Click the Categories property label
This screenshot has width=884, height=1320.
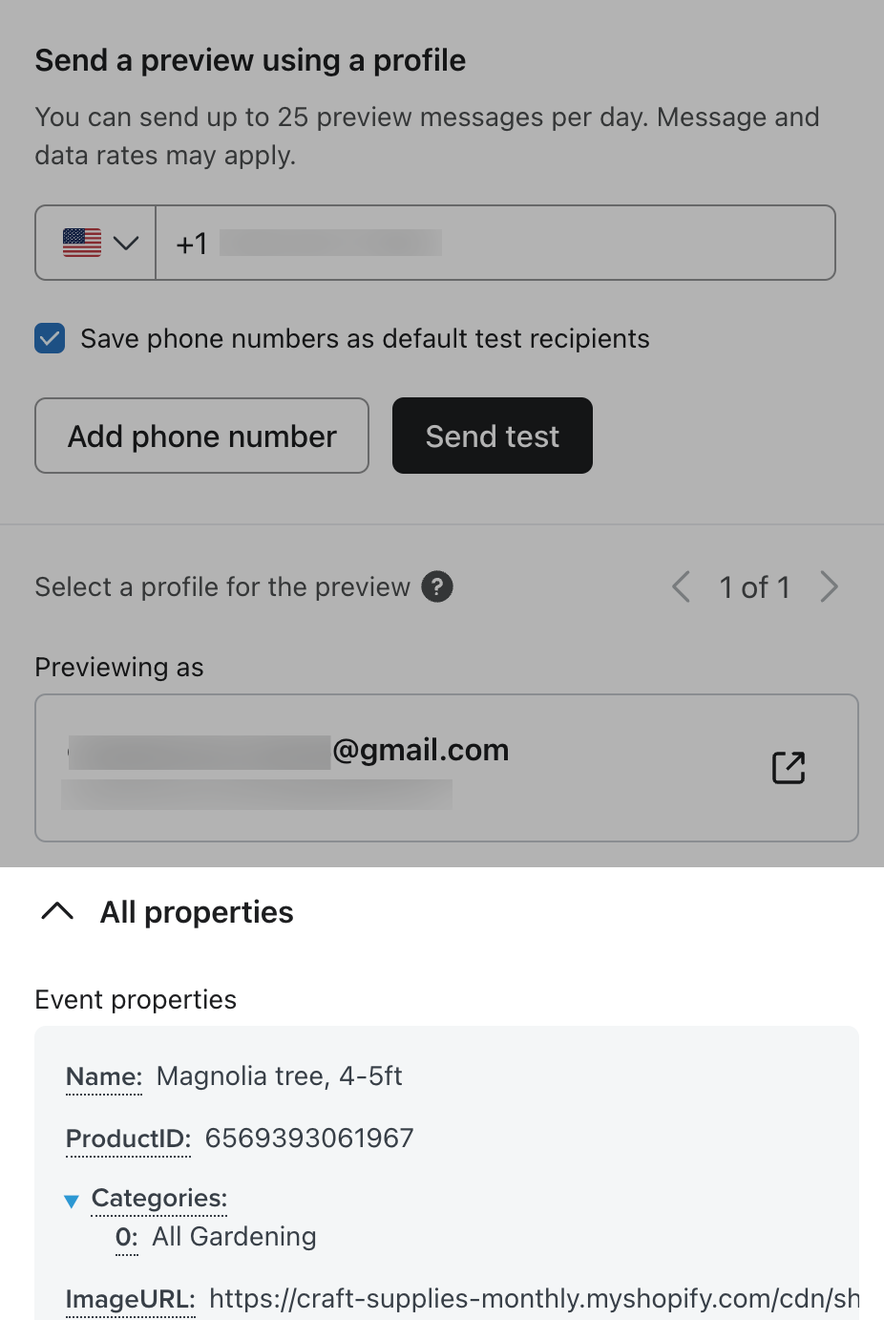(159, 1198)
